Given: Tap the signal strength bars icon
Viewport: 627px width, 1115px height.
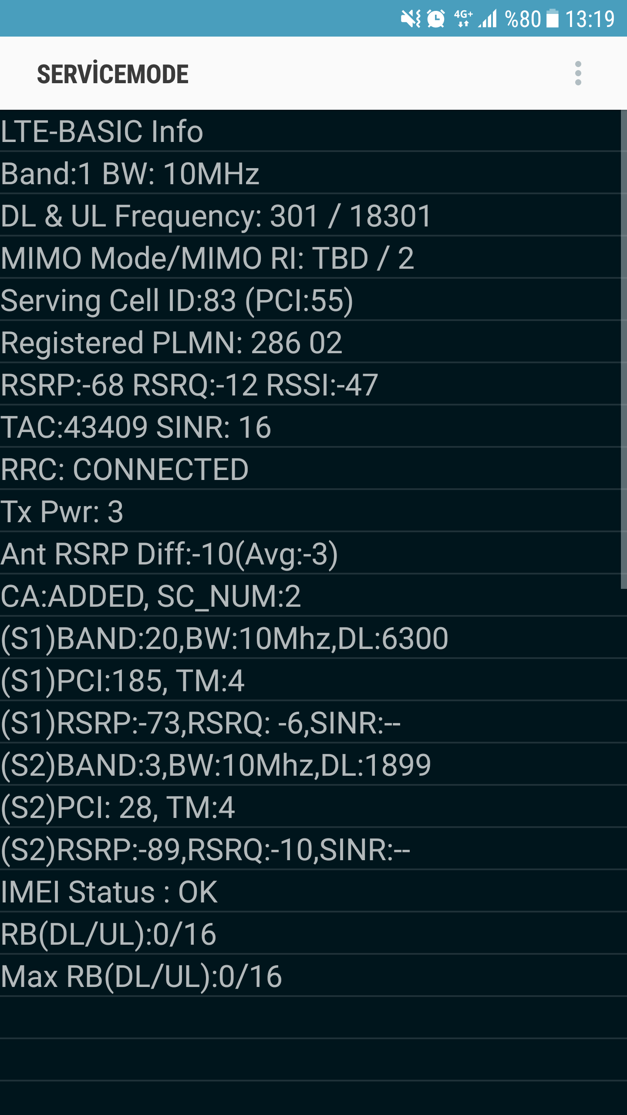Looking at the screenshot, I should (x=488, y=19).
